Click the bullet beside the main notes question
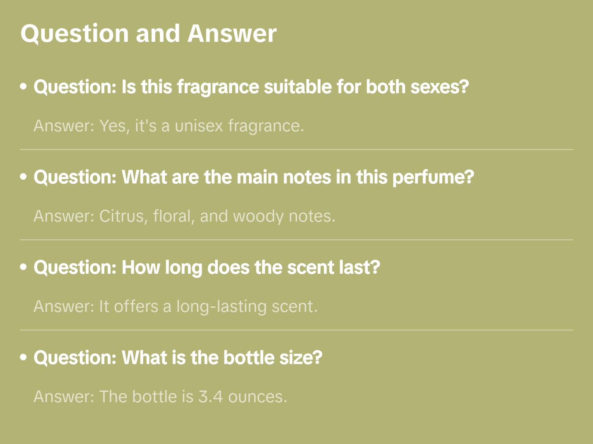Screen dimensions: 593x444 pos(24,177)
